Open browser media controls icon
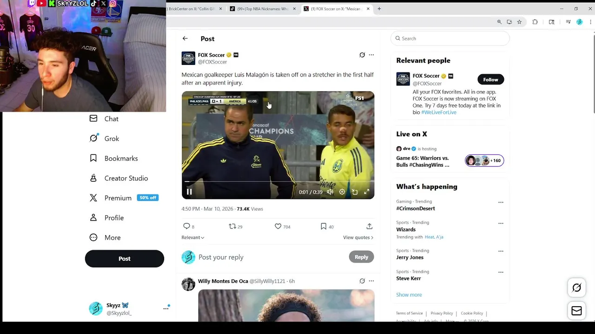The height and width of the screenshot is (334, 595). (x=568, y=22)
